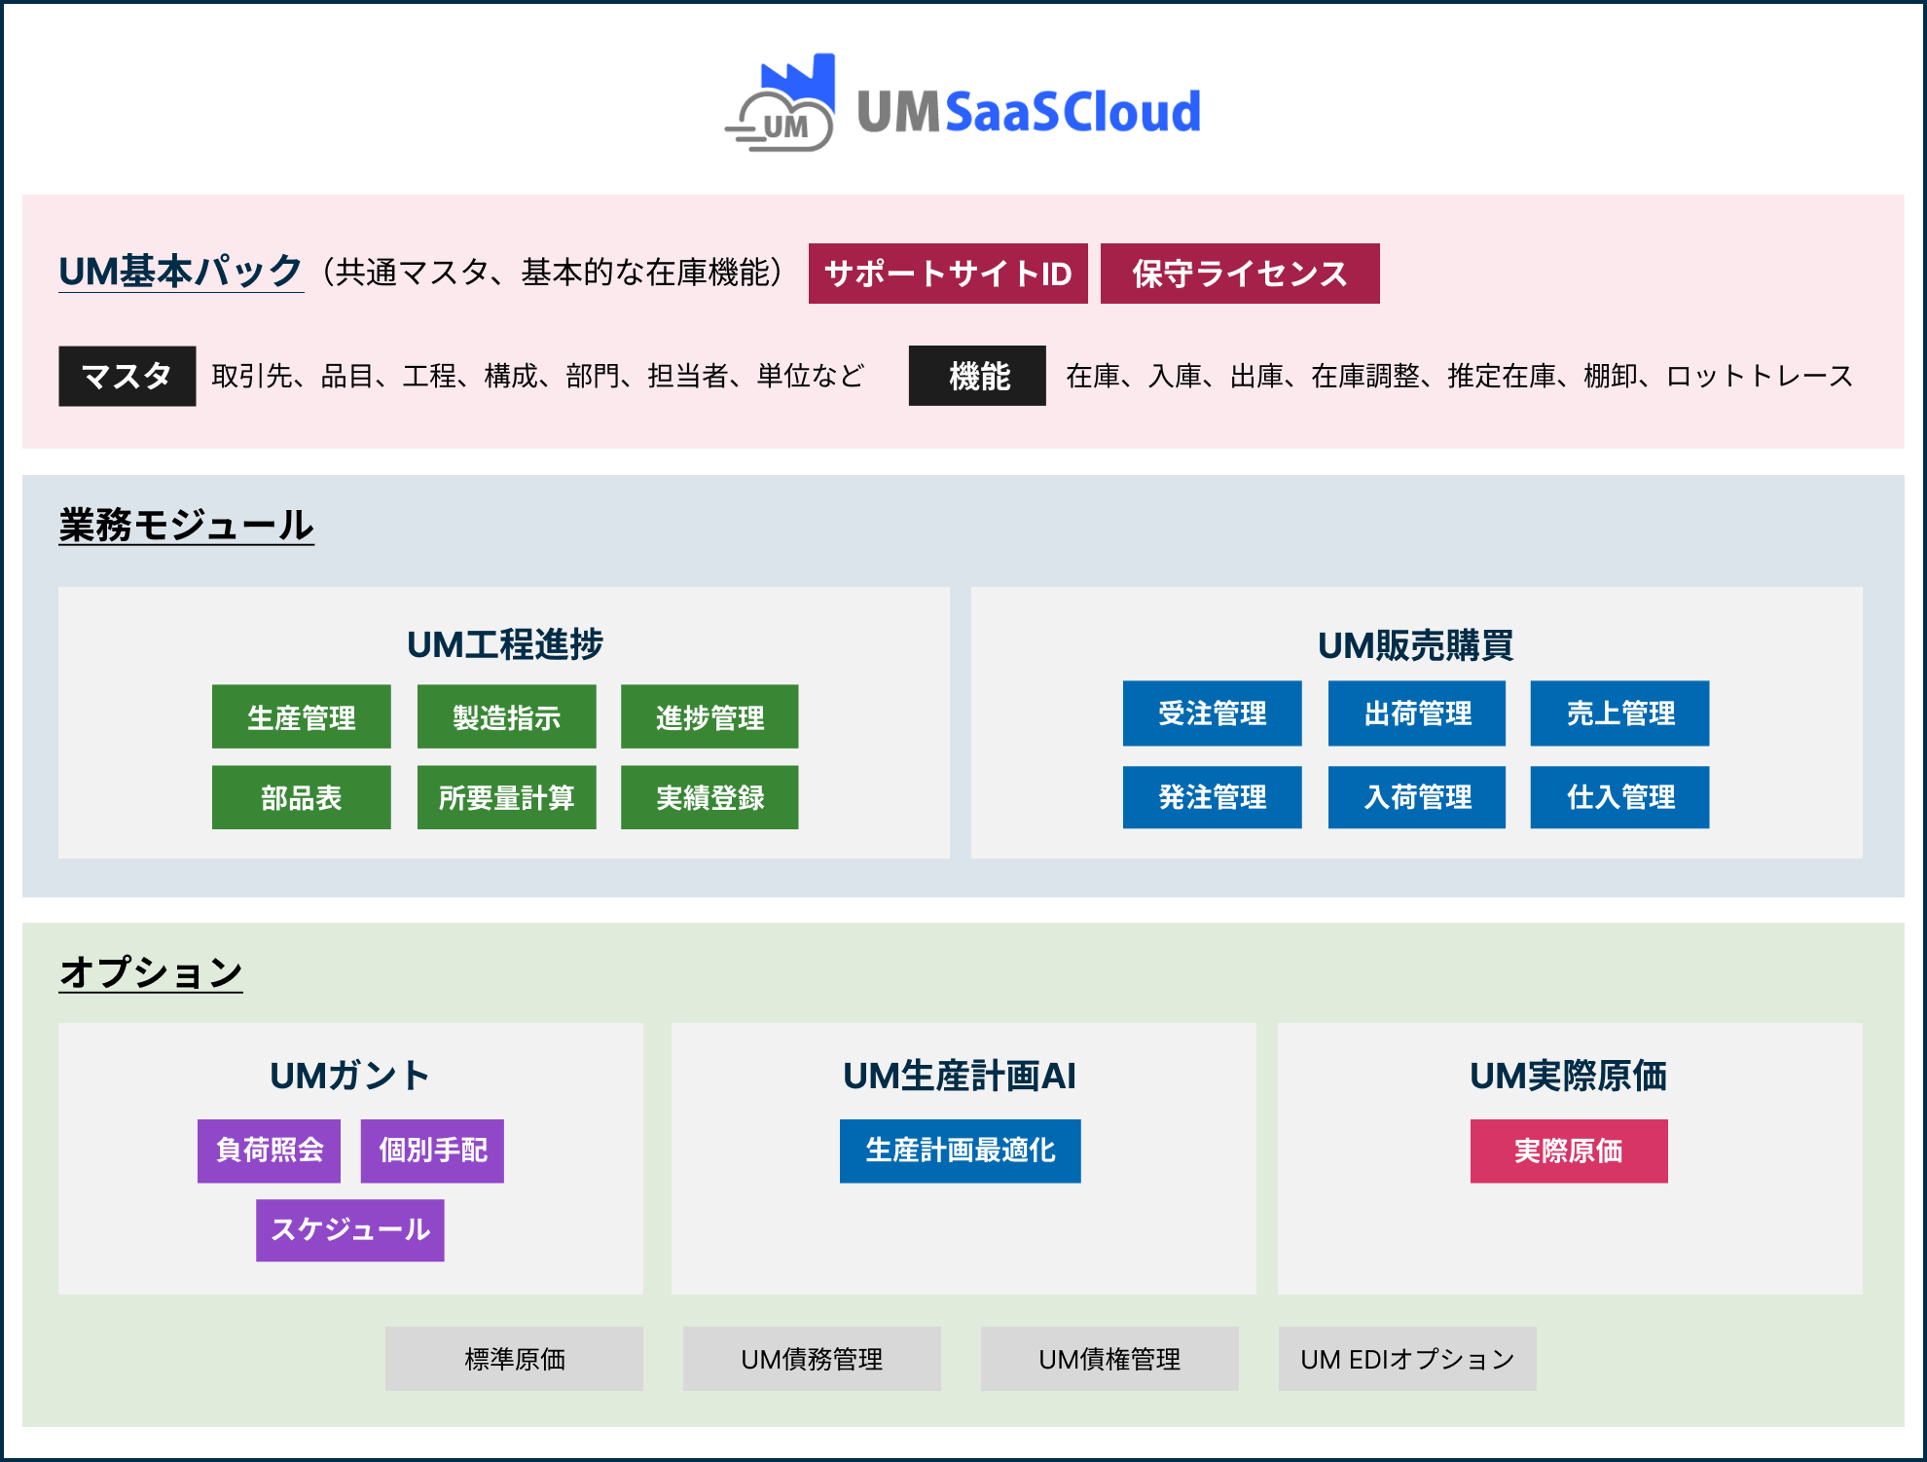Click the UMガント panel title

click(x=349, y=1076)
